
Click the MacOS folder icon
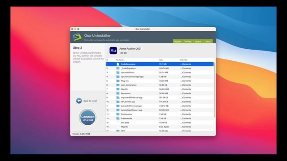pyautogui.click(x=118, y=89)
